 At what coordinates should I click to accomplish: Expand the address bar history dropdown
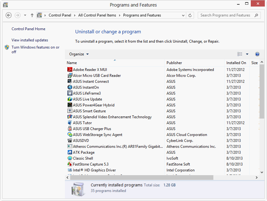click(x=183, y=16)
